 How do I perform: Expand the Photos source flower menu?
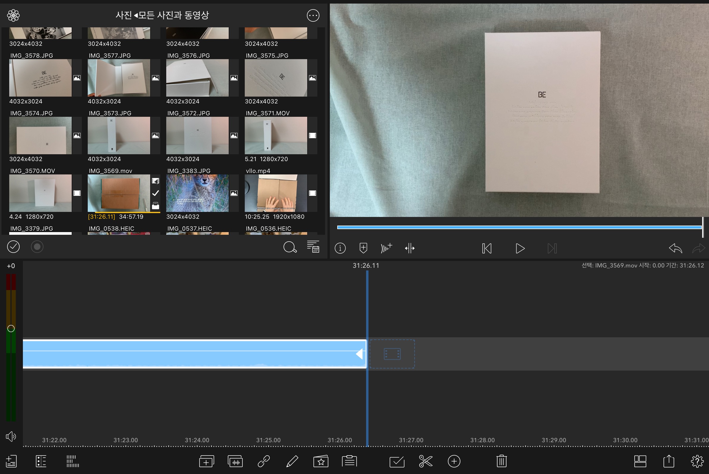(13, 15)
